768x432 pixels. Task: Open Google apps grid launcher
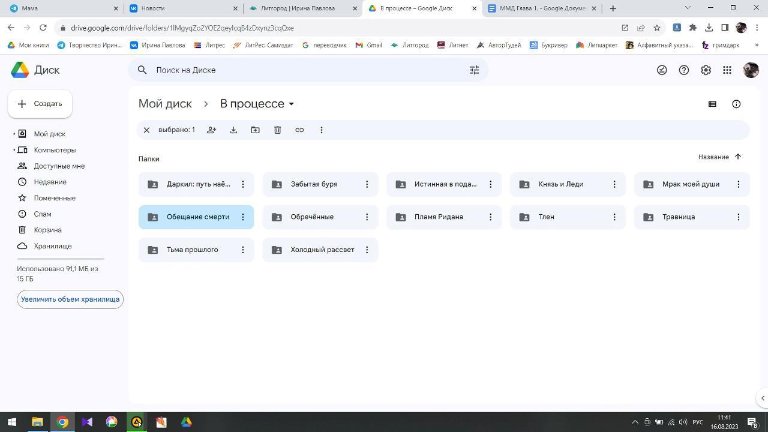727,70
